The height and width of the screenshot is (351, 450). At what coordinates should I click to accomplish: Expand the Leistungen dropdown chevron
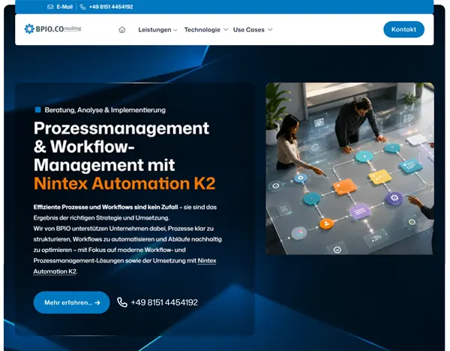point(175,30)
